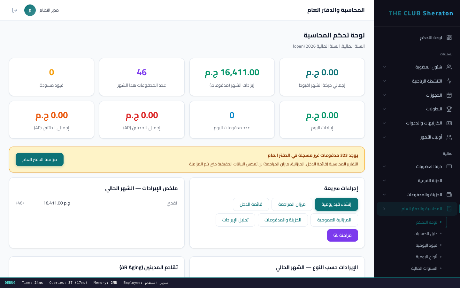The image size is (460, 288).
Task: Click the مزامنة الدفتر العام button in warning banner
Action: point(40,159)
